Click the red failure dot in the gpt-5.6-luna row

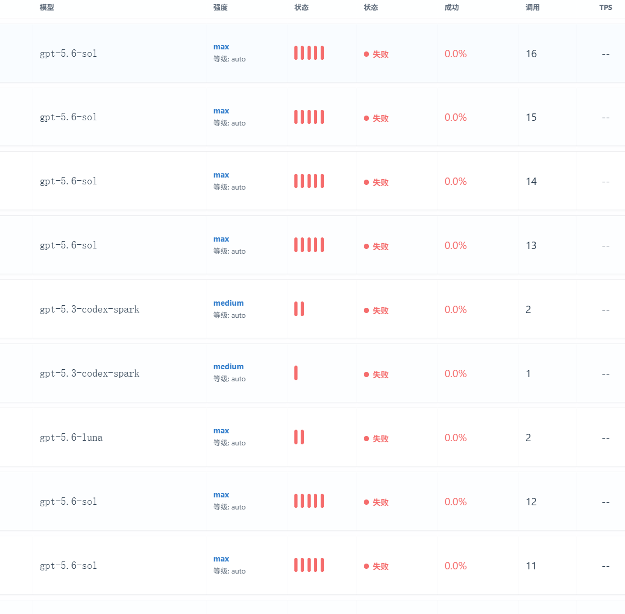click(x=366, y=439)
